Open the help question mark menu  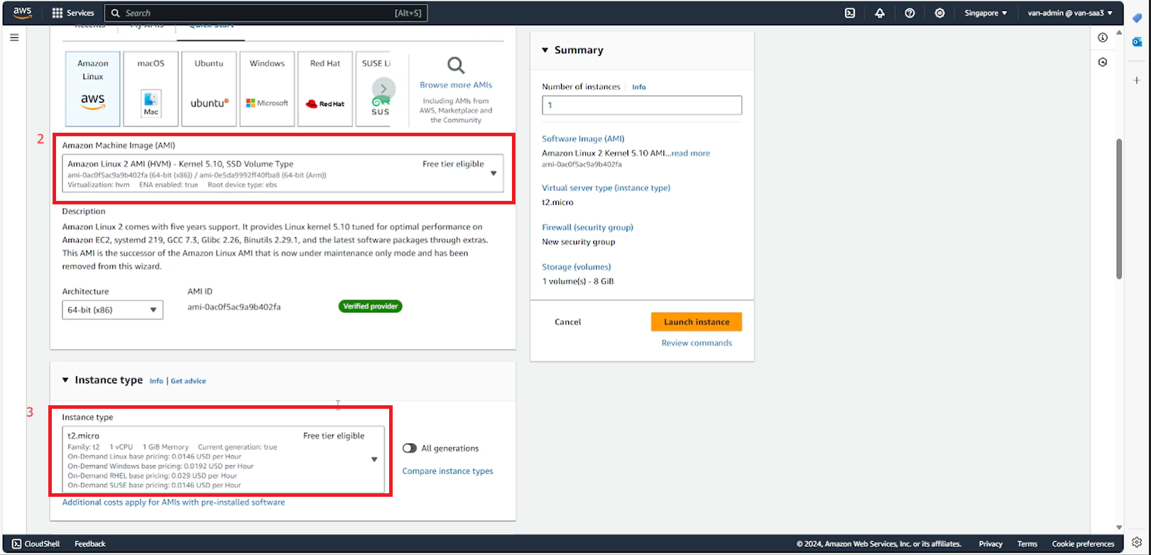910,13
